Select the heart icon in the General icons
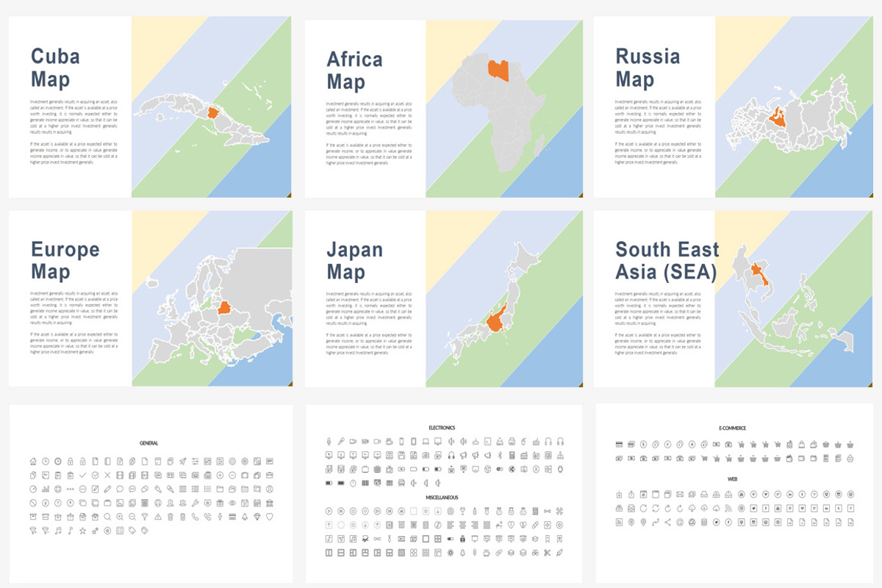 (x=270, y=517)
